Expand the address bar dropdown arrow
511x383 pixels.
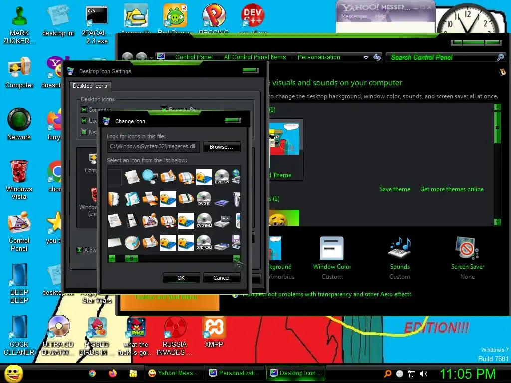tap(366, 58)
